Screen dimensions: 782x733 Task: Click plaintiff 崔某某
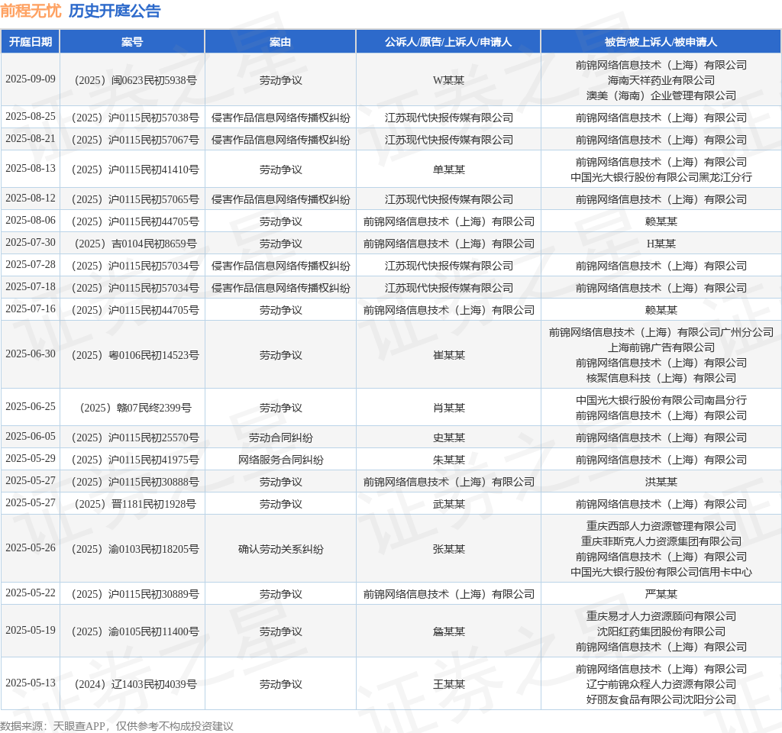click(x=448, y=355)
